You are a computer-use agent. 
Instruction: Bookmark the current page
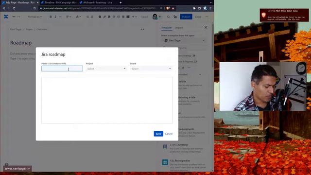pyautogui.click(x=35, y=8)
